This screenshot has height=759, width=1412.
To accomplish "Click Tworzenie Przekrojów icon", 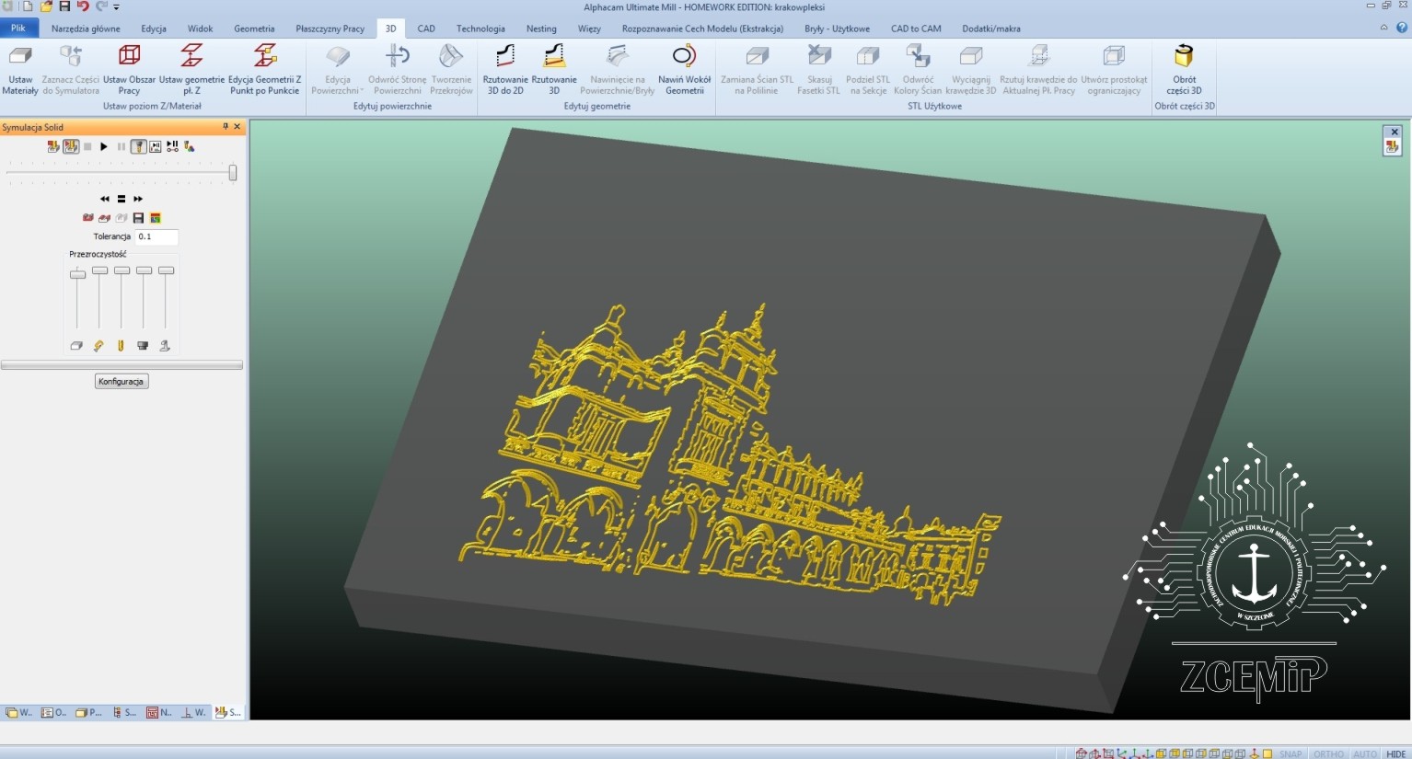I will (451, 55).
